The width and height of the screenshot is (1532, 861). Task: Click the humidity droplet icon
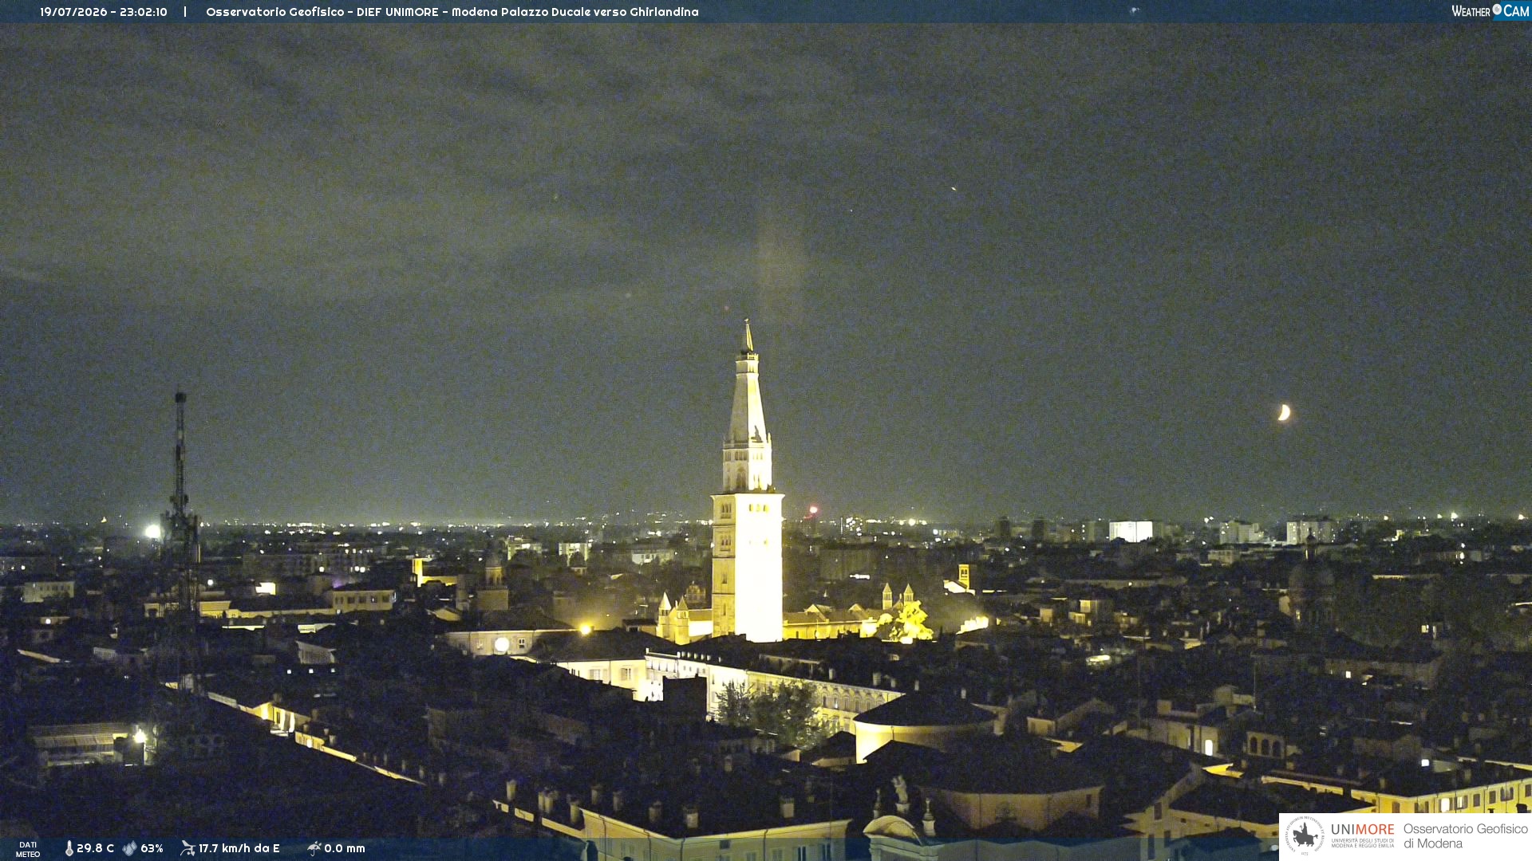point(129,848)
